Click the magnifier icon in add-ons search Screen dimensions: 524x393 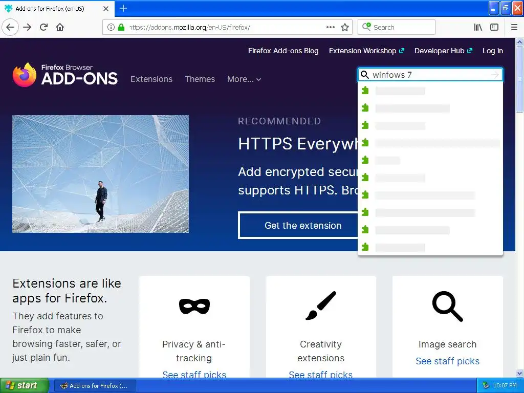pos(365,75)
